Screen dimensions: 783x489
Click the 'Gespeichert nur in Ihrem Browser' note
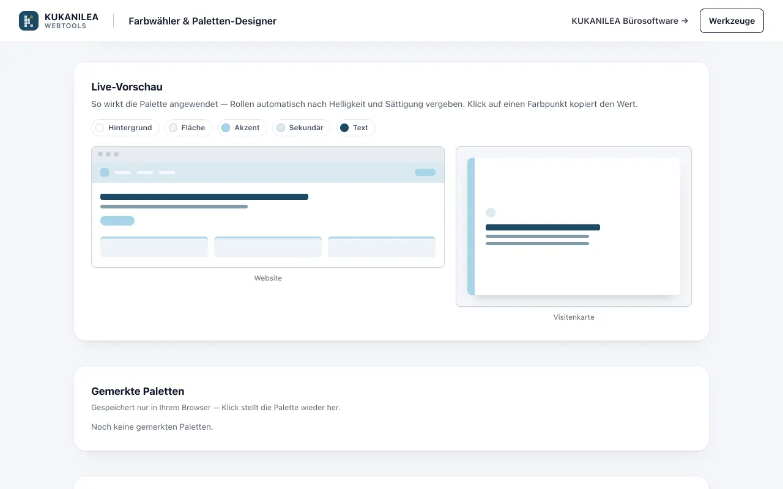tap(215, 407)
